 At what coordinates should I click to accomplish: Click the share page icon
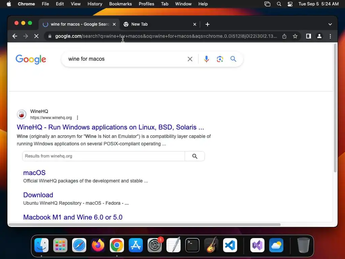coord(284,36)
